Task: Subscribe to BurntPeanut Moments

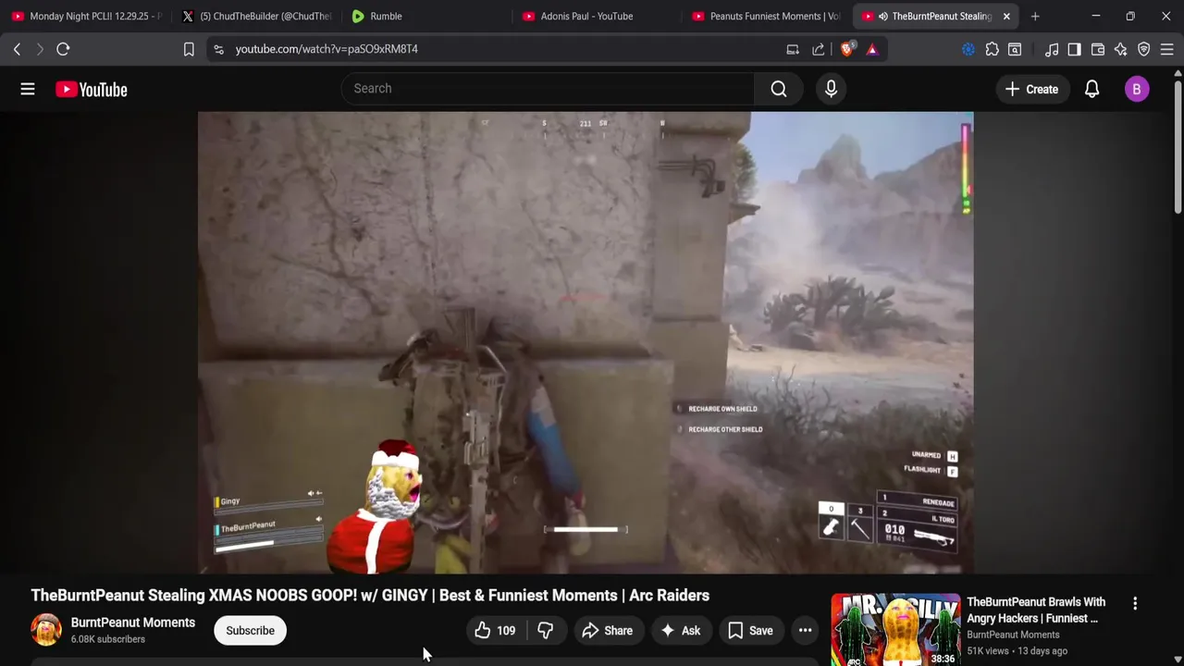Action: pyautogui.click(x=250, y=631)
